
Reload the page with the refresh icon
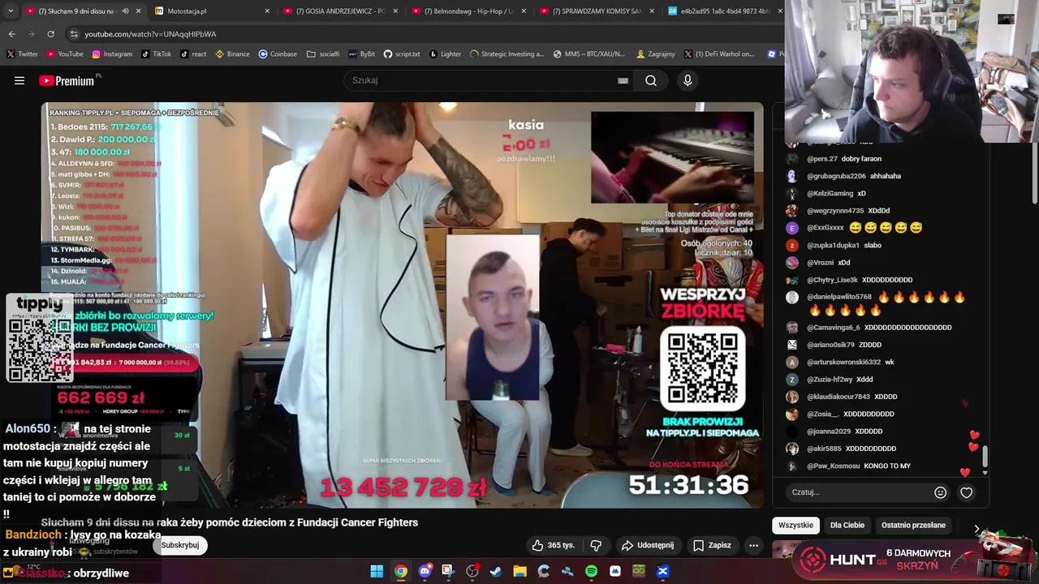click(x=50, y=34)
